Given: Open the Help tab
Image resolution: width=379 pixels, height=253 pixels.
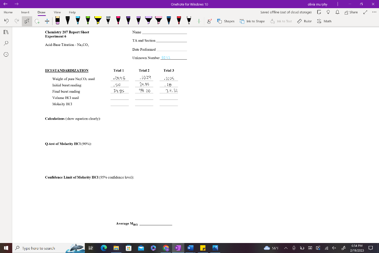Looking at the screenshot, I should [x=72, y=12].
